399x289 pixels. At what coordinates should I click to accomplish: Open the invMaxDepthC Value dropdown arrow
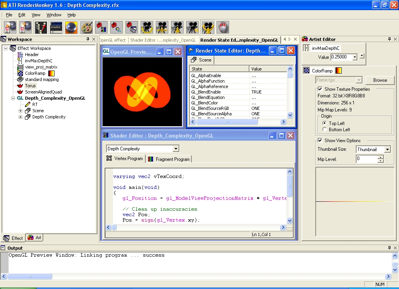pos(355,57)
